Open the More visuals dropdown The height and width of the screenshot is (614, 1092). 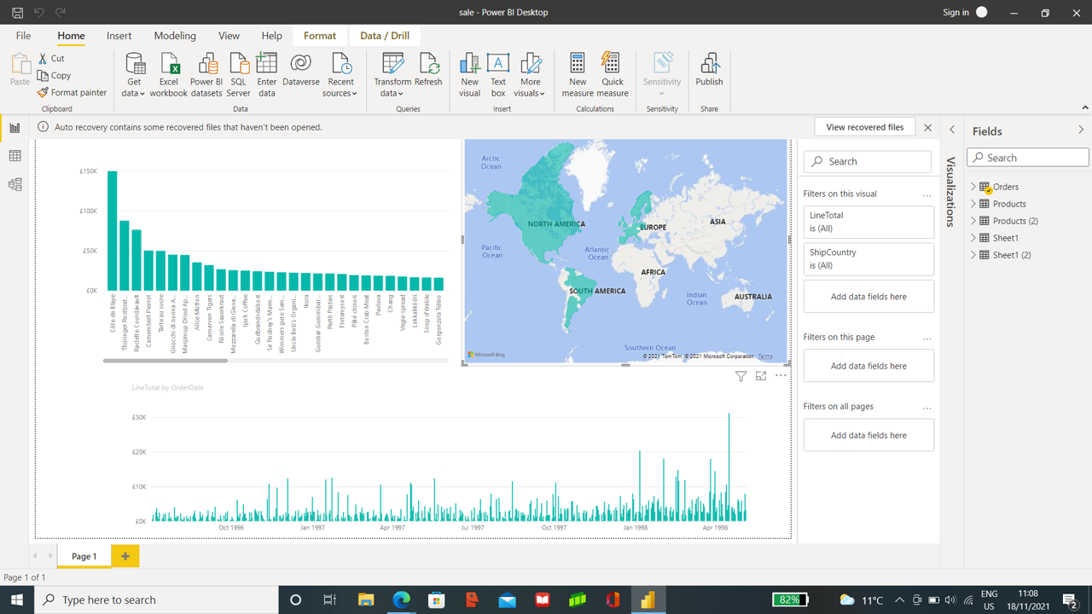click(x=530, y=75)
